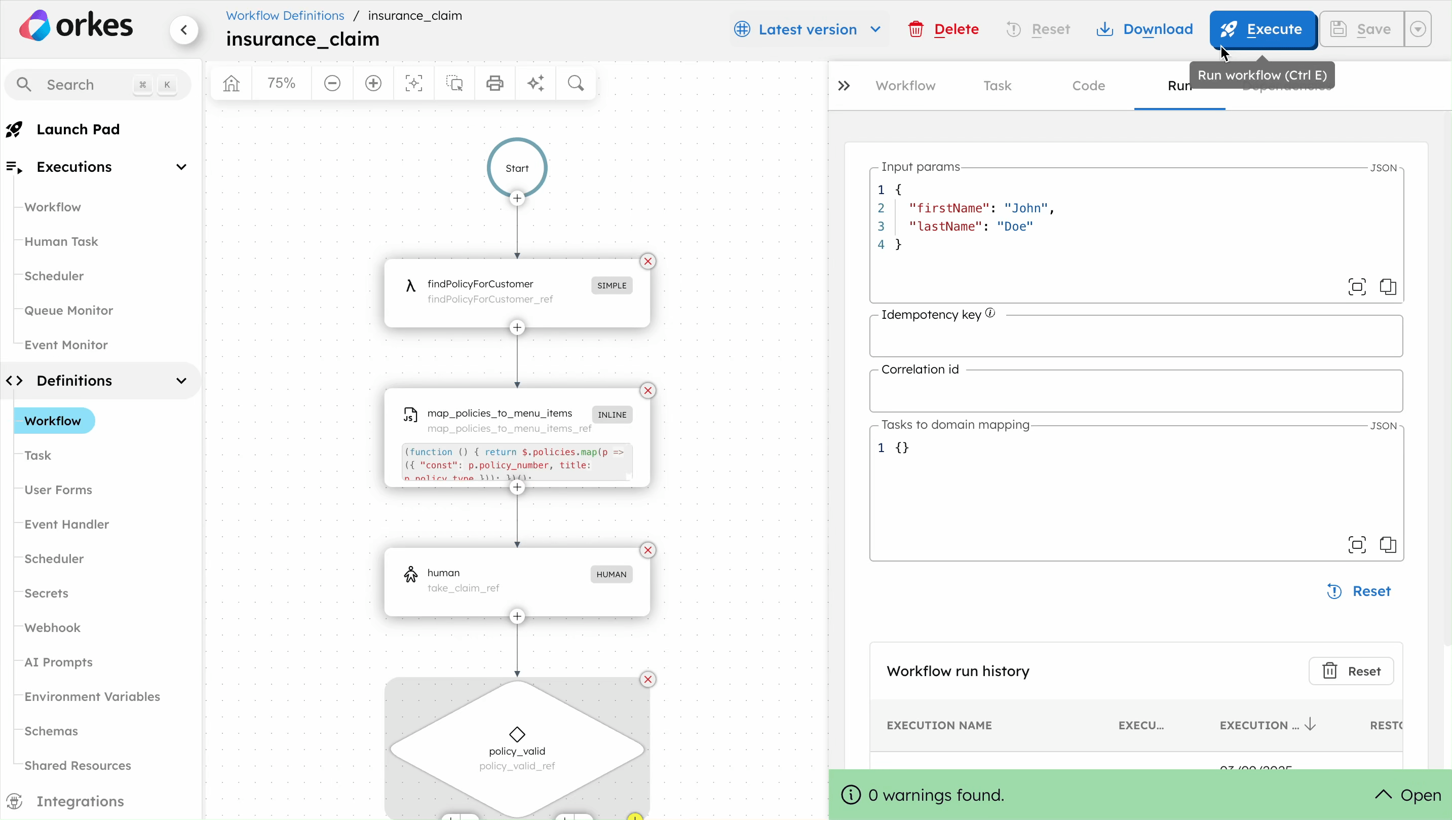Click Reset below domain mapping

tap(1358, 591)
